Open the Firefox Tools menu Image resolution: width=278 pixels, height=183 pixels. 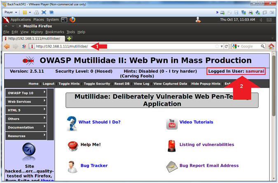(71, 32)
